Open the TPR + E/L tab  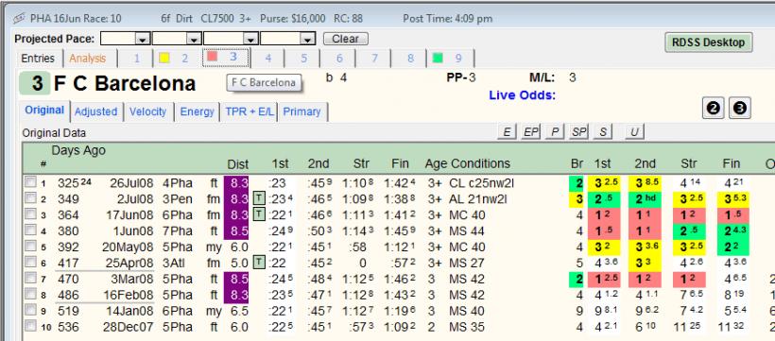click(x=250, y=111)
